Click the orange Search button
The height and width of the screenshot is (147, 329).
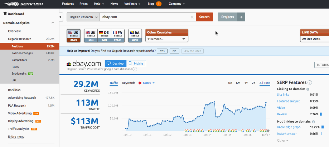(x=204, y=17)
